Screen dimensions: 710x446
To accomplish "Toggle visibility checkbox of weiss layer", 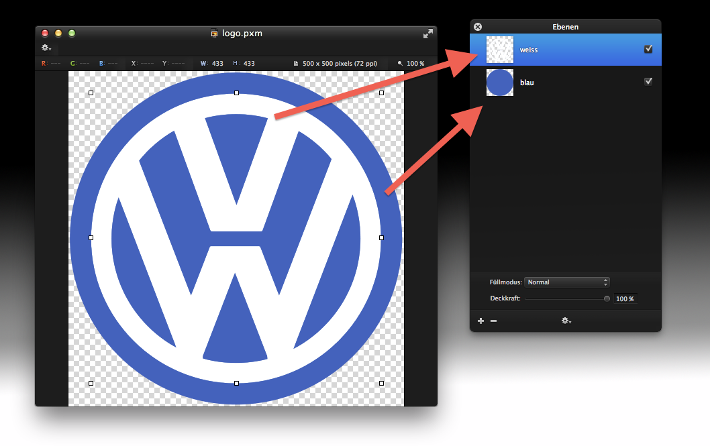I will tap(648, 49).
